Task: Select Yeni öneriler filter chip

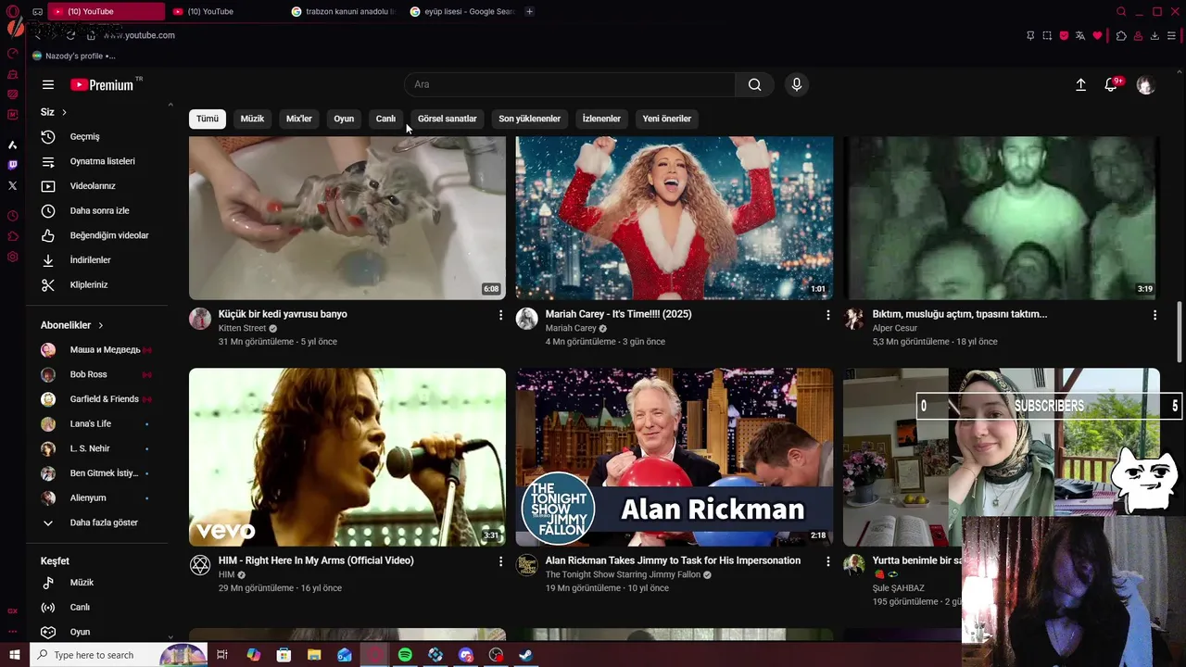Action: [x=667, y=119]
